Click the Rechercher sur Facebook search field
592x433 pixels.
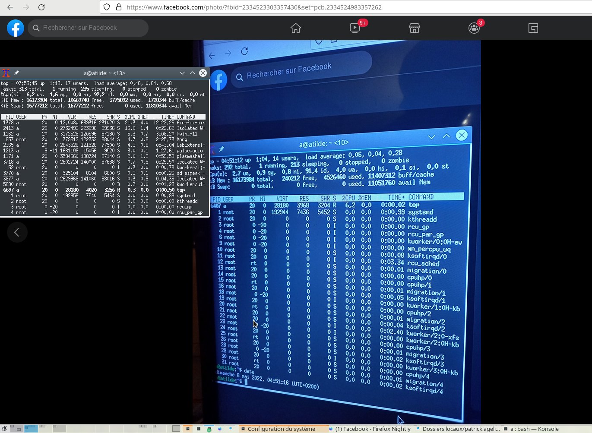(89, 28)
